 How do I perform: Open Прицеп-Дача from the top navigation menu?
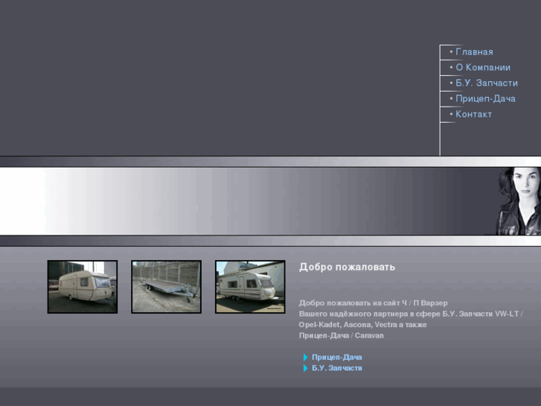click(x=485, y=99)
